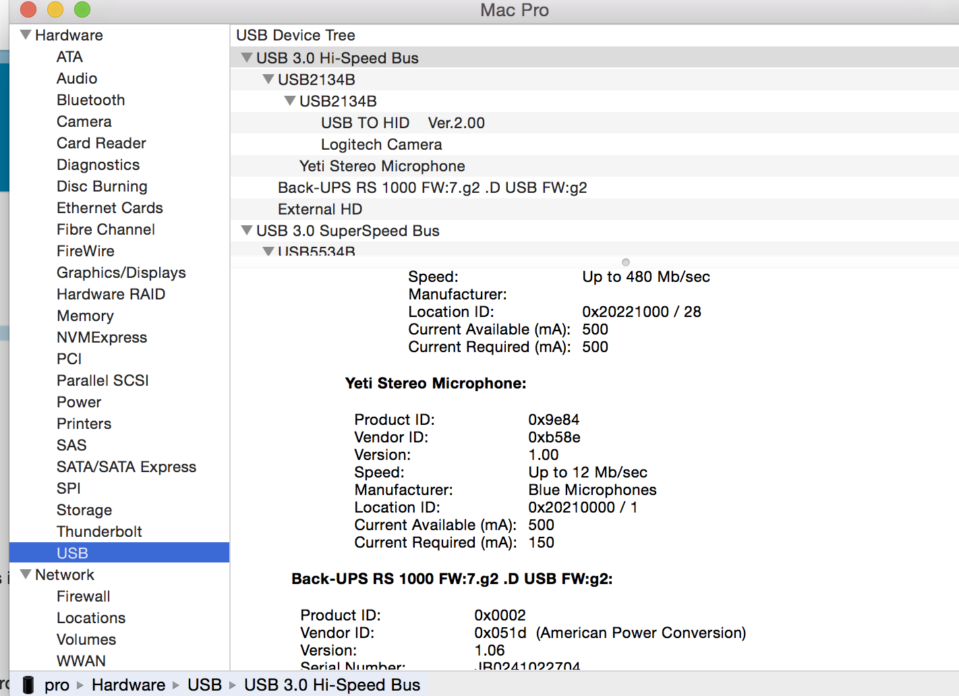Open the Fibre Channel category
Viewport: 959px width, 696px height.
tap(106, 229)
